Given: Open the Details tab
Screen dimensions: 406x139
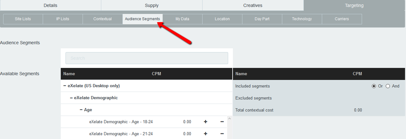Looking at the screenshot, I should click(x=50, y=5).
